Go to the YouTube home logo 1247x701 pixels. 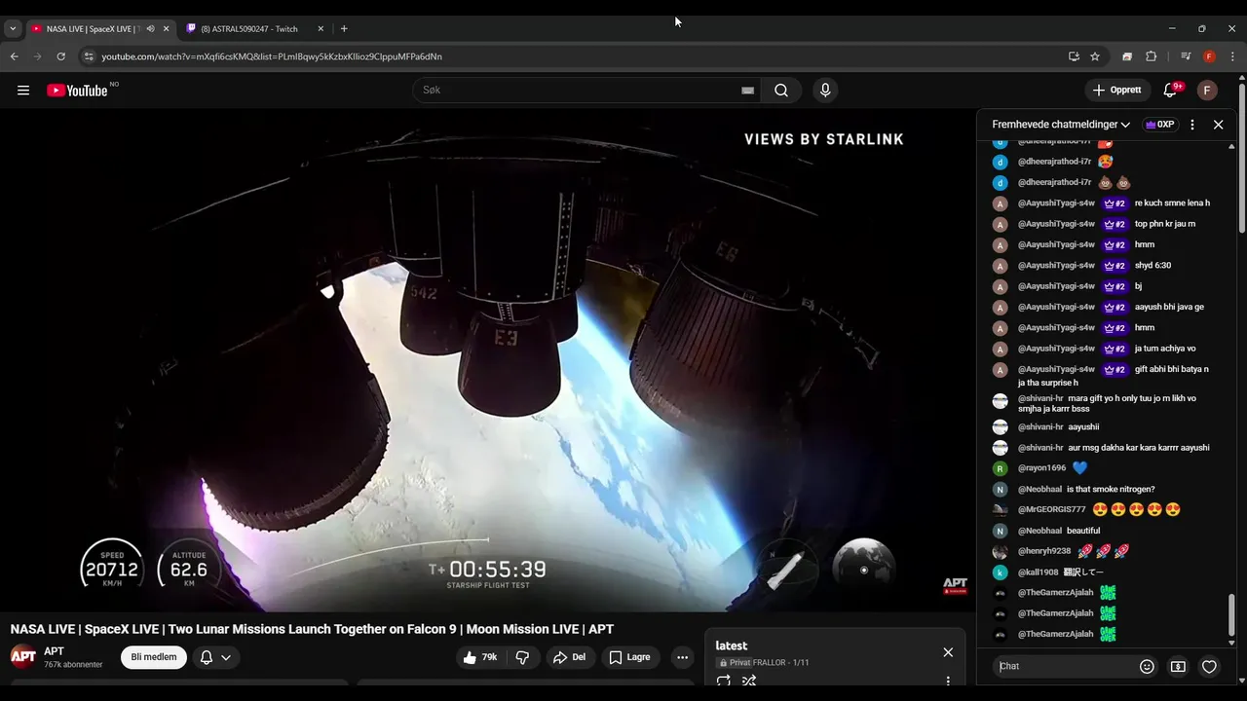click(78, 91)
